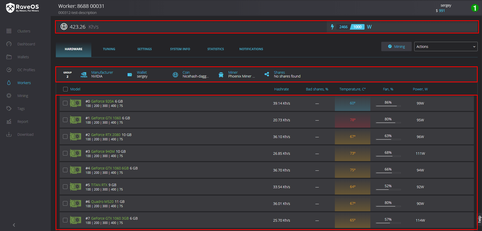Check the box for #3 GeForce 940M
The image size is (482, 231).
click(65, 153)
